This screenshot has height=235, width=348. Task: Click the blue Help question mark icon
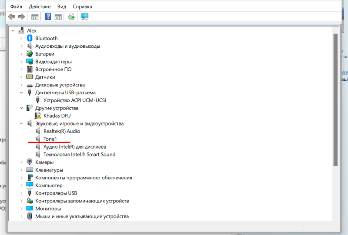pyautogui.click(x=48, y=17)
